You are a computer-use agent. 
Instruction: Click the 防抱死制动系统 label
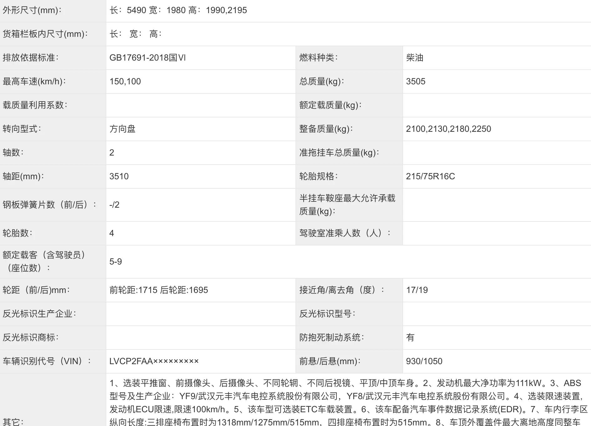point(332,338)
